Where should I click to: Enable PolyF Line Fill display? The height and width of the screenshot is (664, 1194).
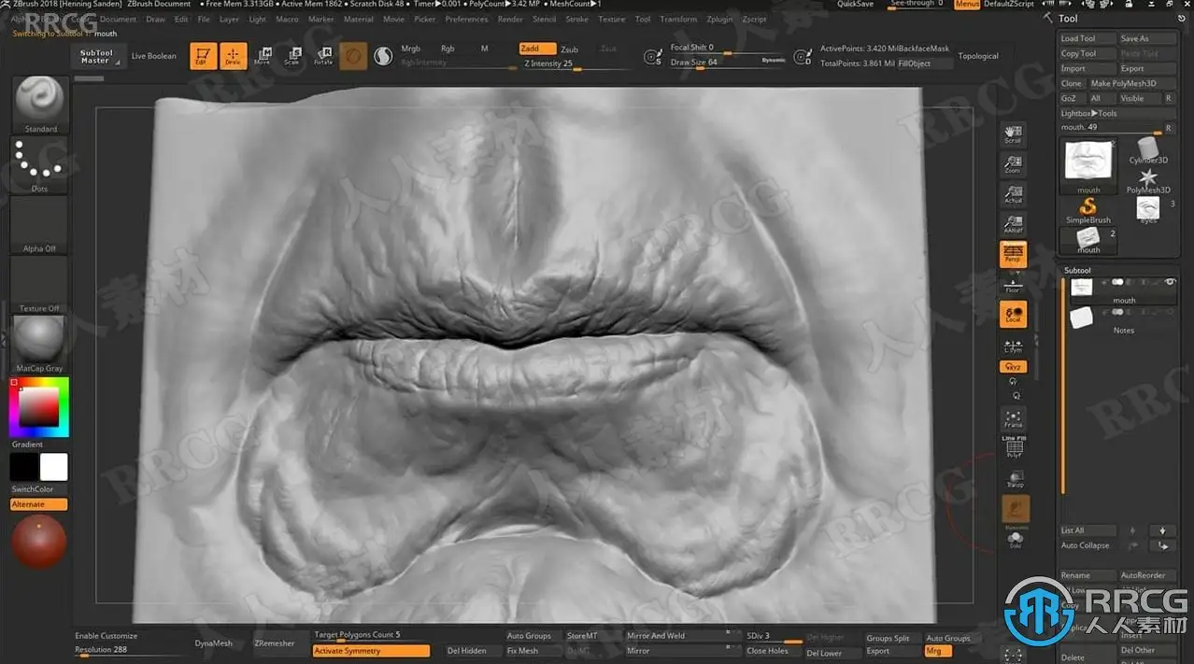pyautogui.click(x=1014, y=446)
